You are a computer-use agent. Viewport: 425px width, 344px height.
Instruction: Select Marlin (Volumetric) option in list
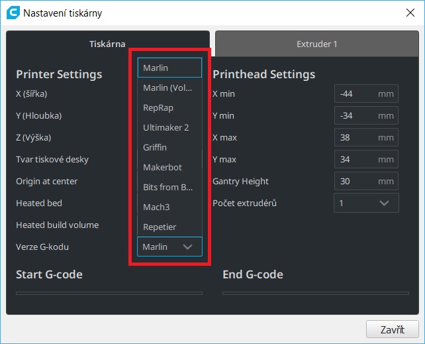(x=169, y=87)
